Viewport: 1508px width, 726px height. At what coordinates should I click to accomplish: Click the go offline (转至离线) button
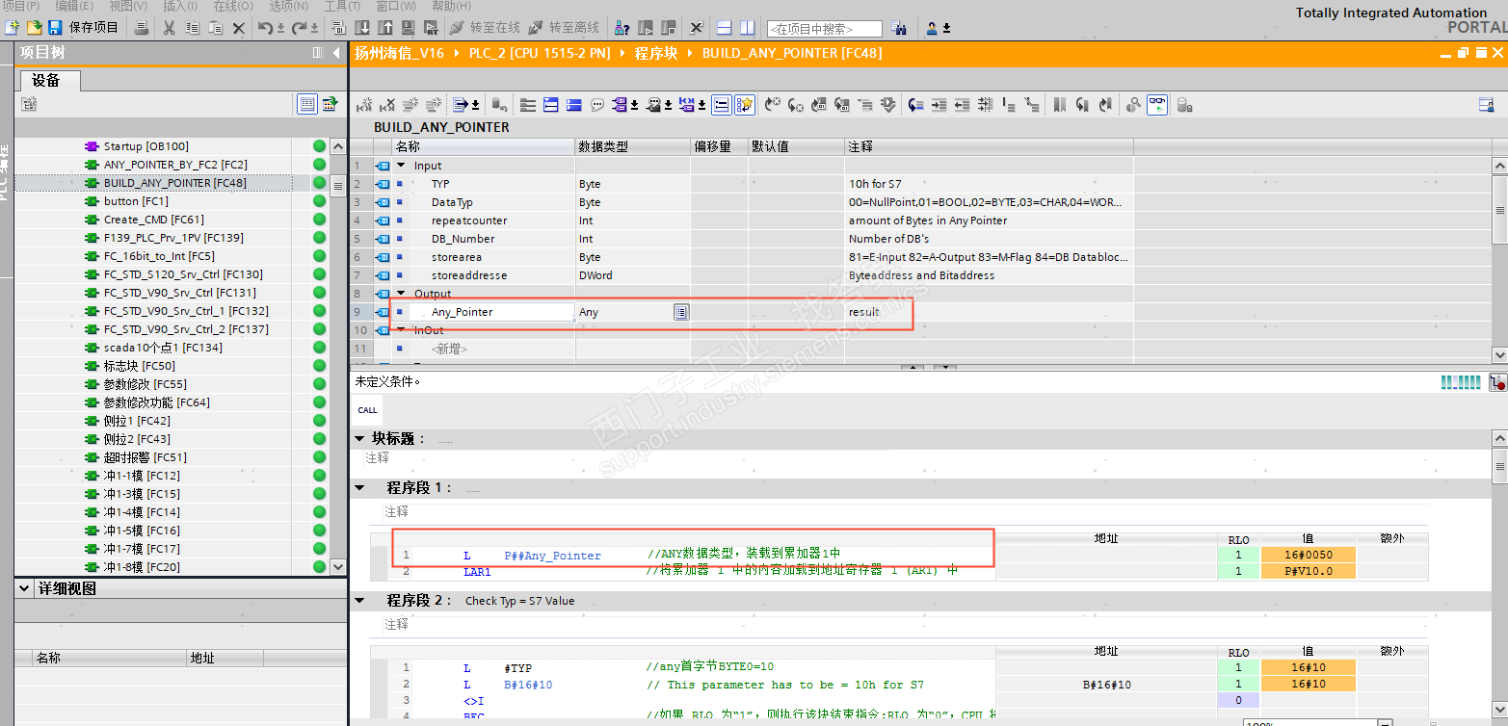click(x=563, y=28)
